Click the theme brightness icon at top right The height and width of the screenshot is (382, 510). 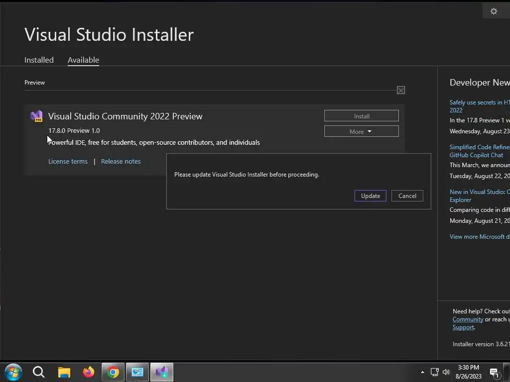[x=494, y=11]
